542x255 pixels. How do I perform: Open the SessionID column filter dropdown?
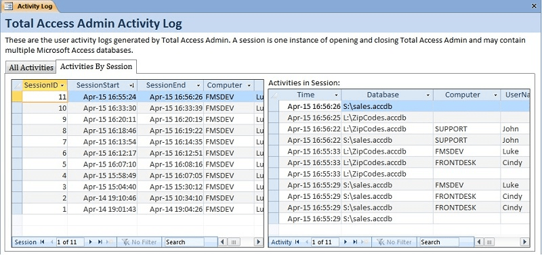tap(62, 86)
